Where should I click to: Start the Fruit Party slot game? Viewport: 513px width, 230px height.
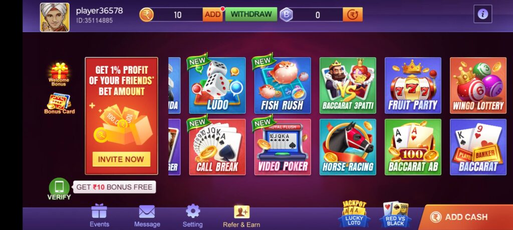tap(413, 86)
